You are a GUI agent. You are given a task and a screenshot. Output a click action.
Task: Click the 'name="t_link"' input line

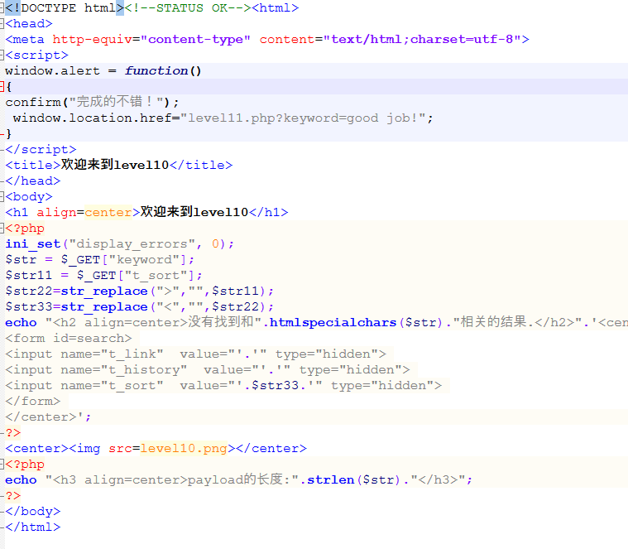[x=195, y=354]
